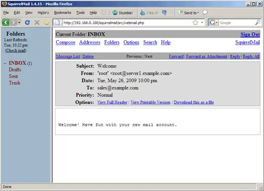Image resolution: width=264 pixels, height=191 pixels.
Task: Return to the Message List
Action: (68, 56)
